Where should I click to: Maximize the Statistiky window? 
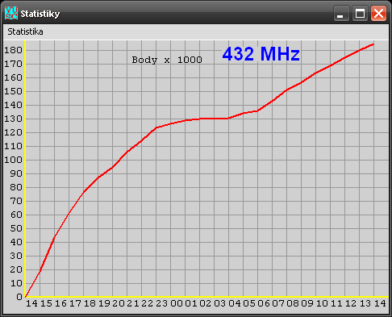(360, 13)
